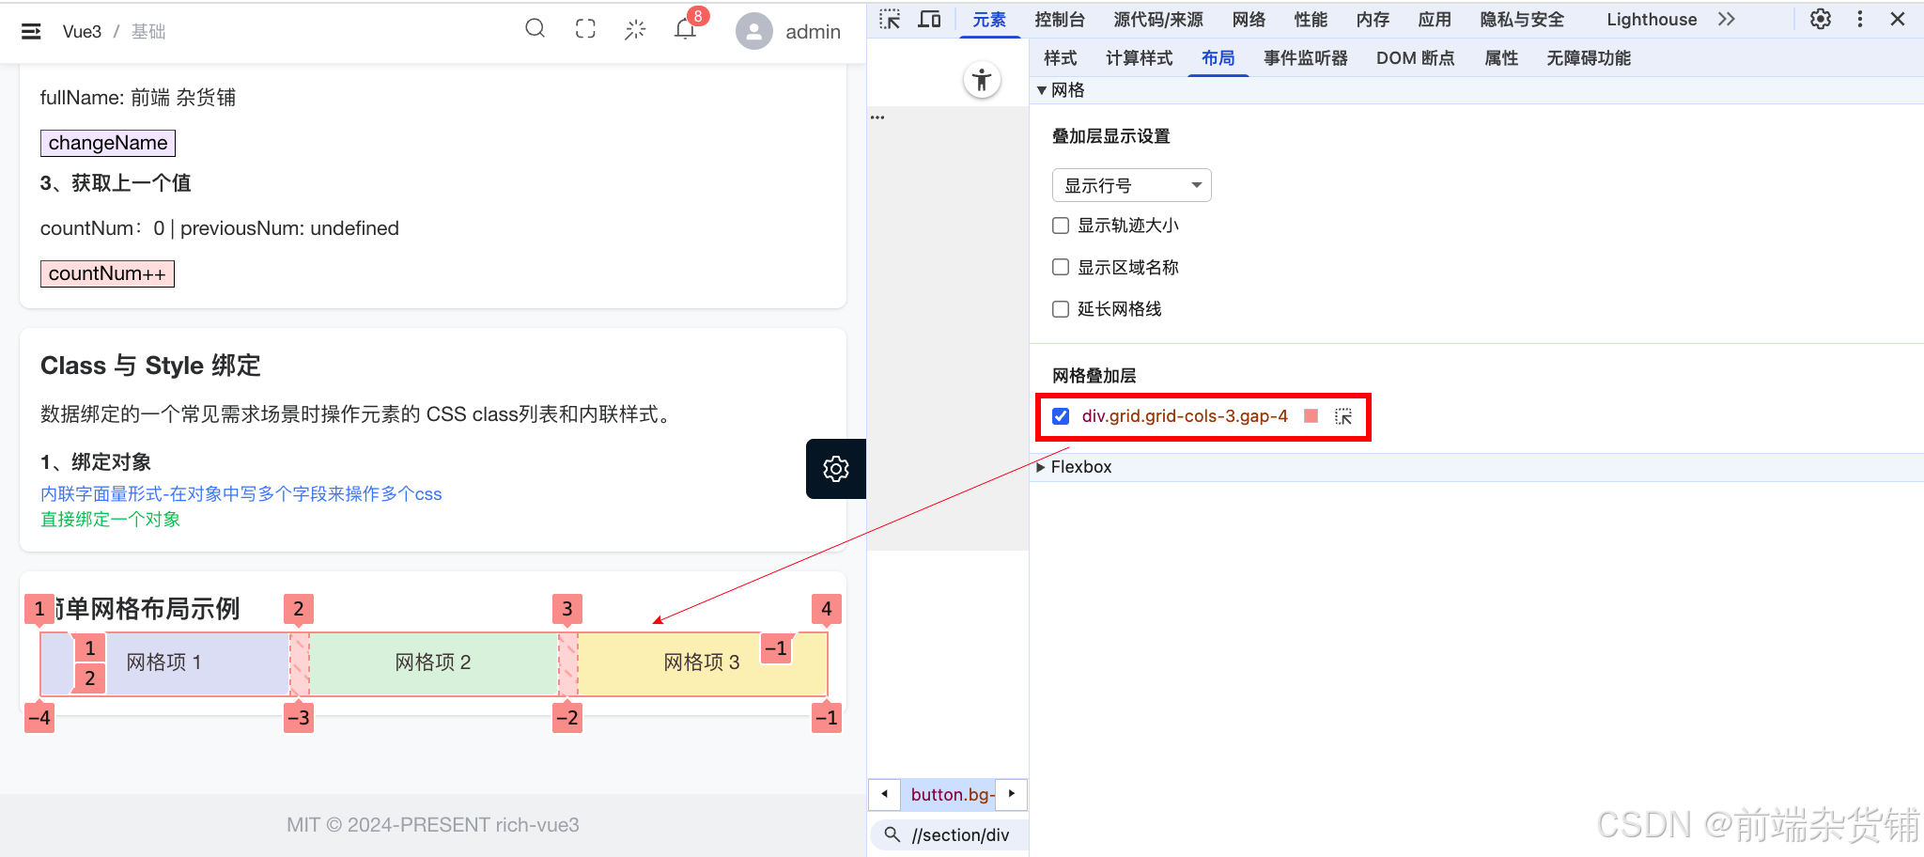
Task: Enable 显示轨迹大小 checkbox
Action: pyautogui.click(x=1061, y=226)
